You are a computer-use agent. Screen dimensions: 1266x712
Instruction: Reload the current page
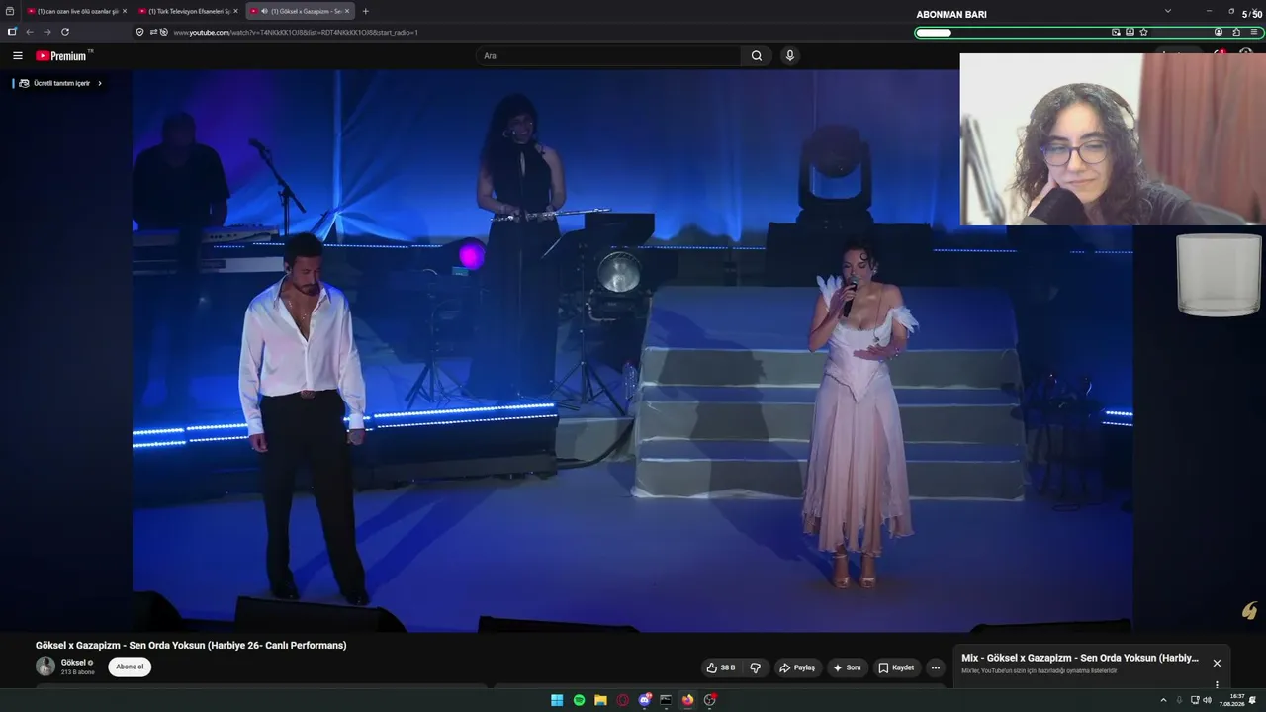(x=65, y=32)
